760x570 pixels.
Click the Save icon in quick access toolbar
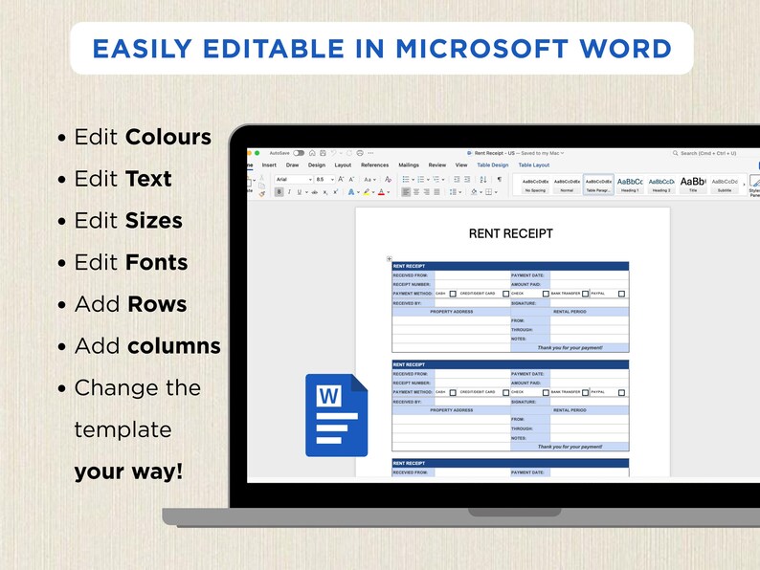pos(323,153)
